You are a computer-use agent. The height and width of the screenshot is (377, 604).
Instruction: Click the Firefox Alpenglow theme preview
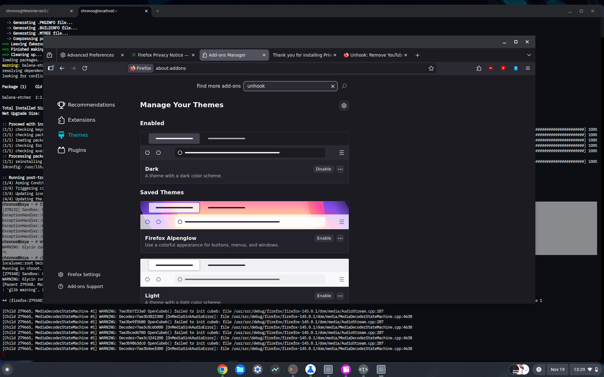pos(245,215)
